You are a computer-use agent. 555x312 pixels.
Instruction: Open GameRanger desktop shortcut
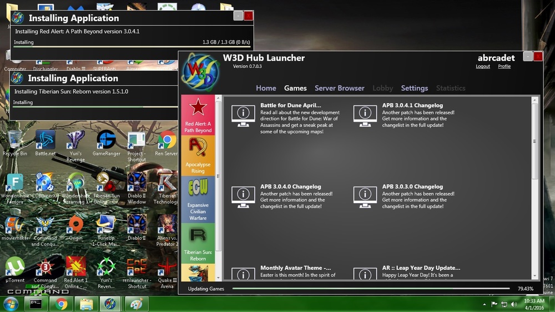[x=106, y=143]
